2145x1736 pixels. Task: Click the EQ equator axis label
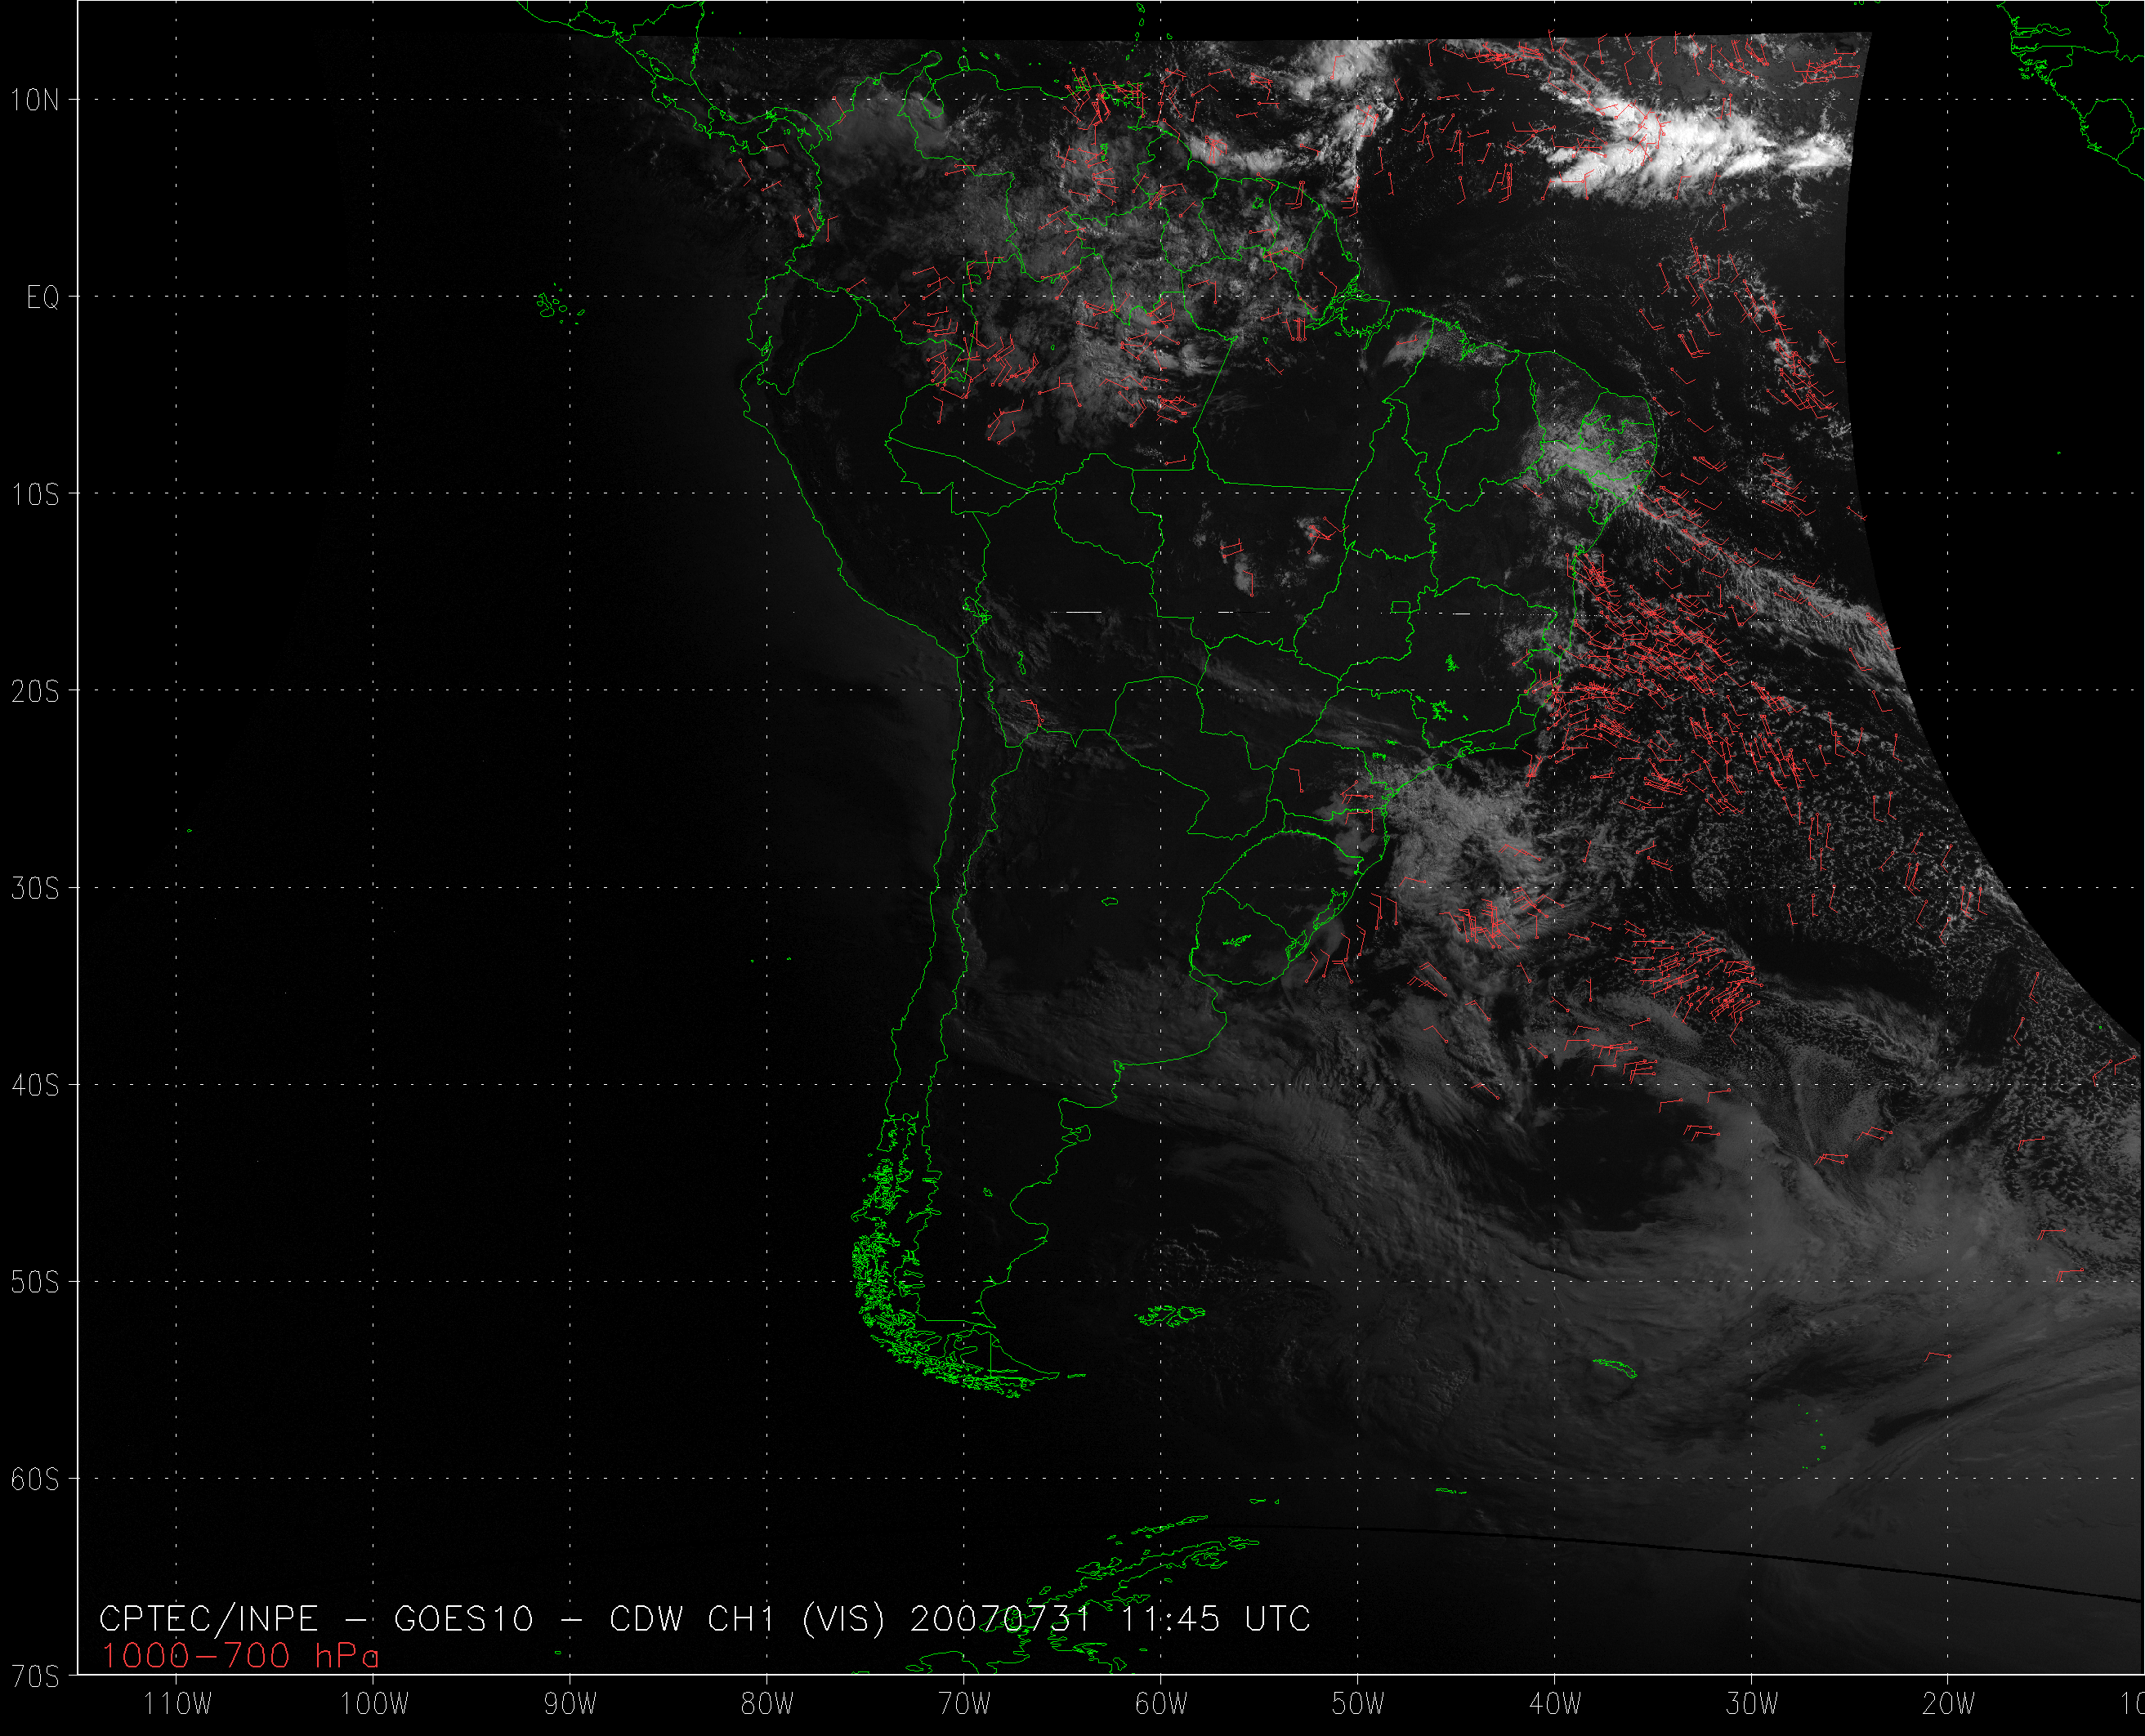click(x=43, y=298)
